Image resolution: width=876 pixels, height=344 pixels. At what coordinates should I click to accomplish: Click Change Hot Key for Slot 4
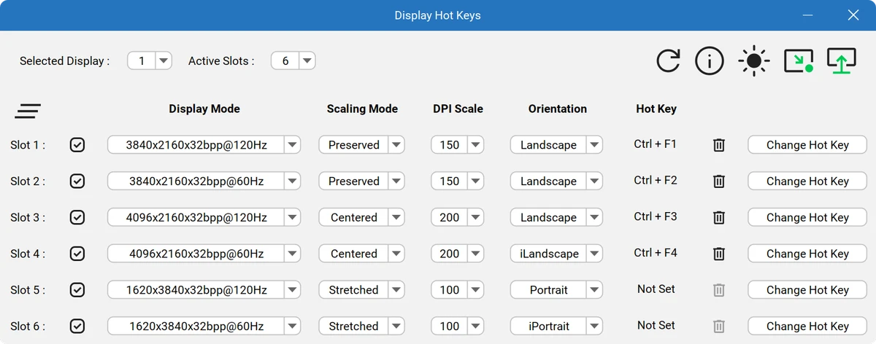(807, 254)
